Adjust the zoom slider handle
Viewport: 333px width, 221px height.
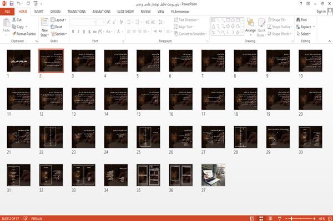pos(291,218)
